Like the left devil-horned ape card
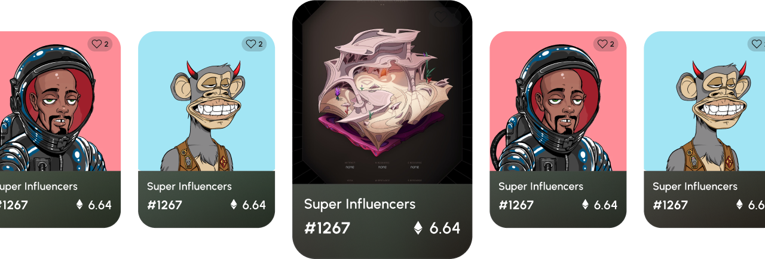 coord(254,44)
